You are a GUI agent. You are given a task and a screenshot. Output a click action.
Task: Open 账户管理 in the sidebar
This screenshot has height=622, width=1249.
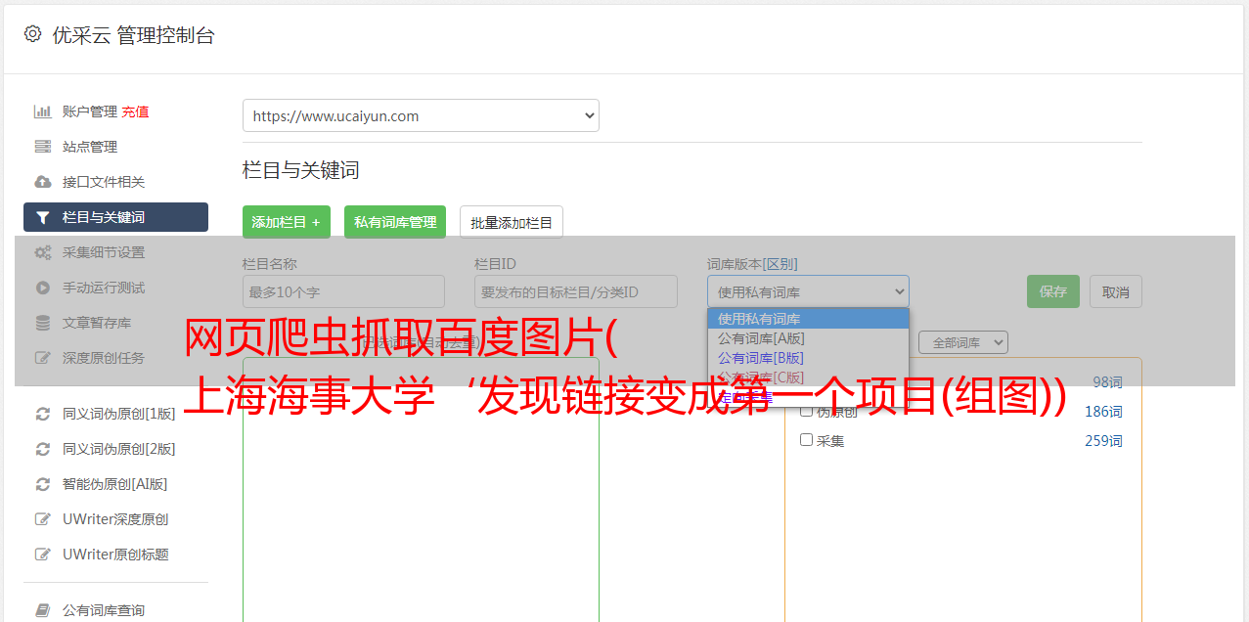coord(90,111)
